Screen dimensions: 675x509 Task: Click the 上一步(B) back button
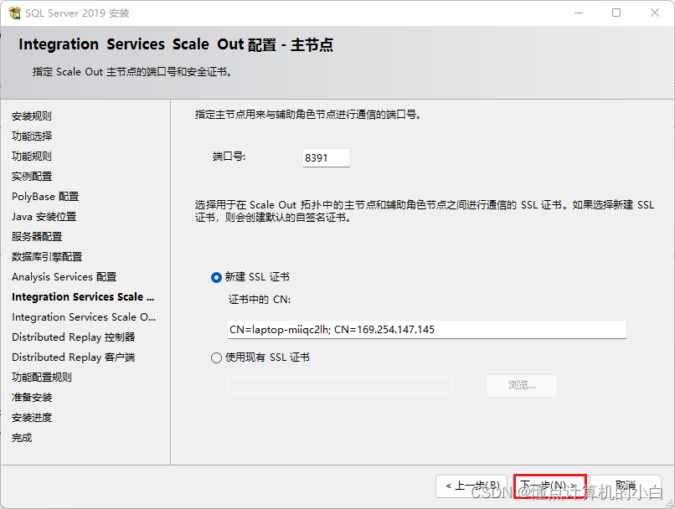click(x=472, y=486)
